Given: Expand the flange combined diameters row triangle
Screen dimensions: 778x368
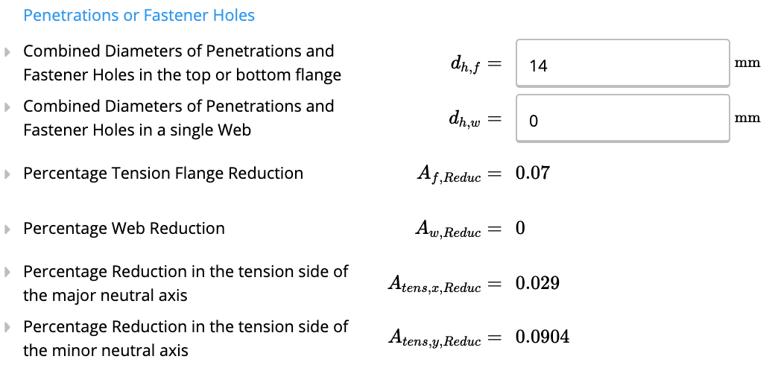Looking at the screenshot, I should (7, 51).
